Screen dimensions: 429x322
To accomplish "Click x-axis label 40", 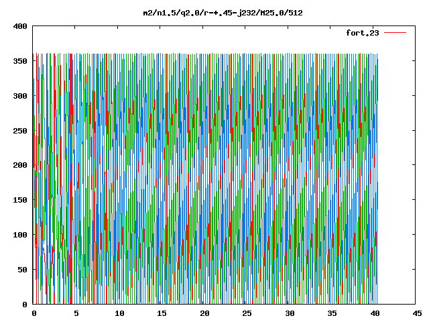I will (x=375, y=313).
